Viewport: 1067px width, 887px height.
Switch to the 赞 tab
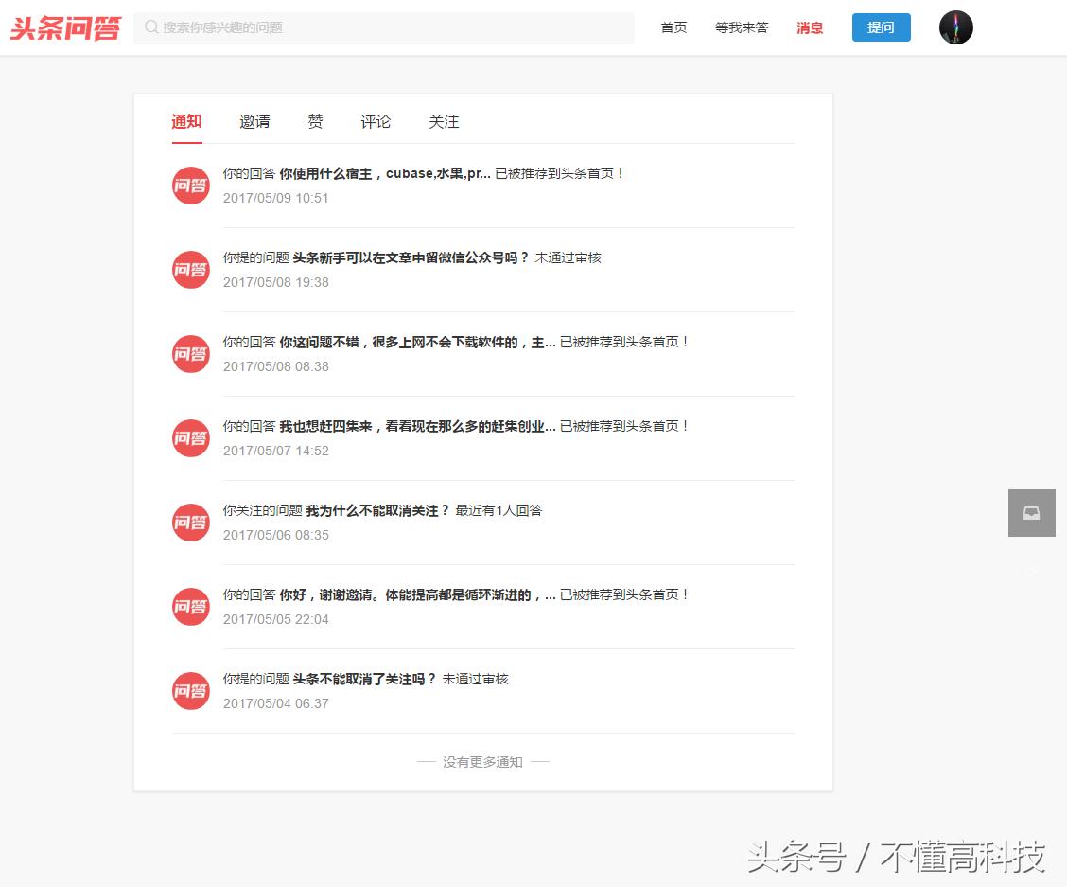(x=314, y=121)
